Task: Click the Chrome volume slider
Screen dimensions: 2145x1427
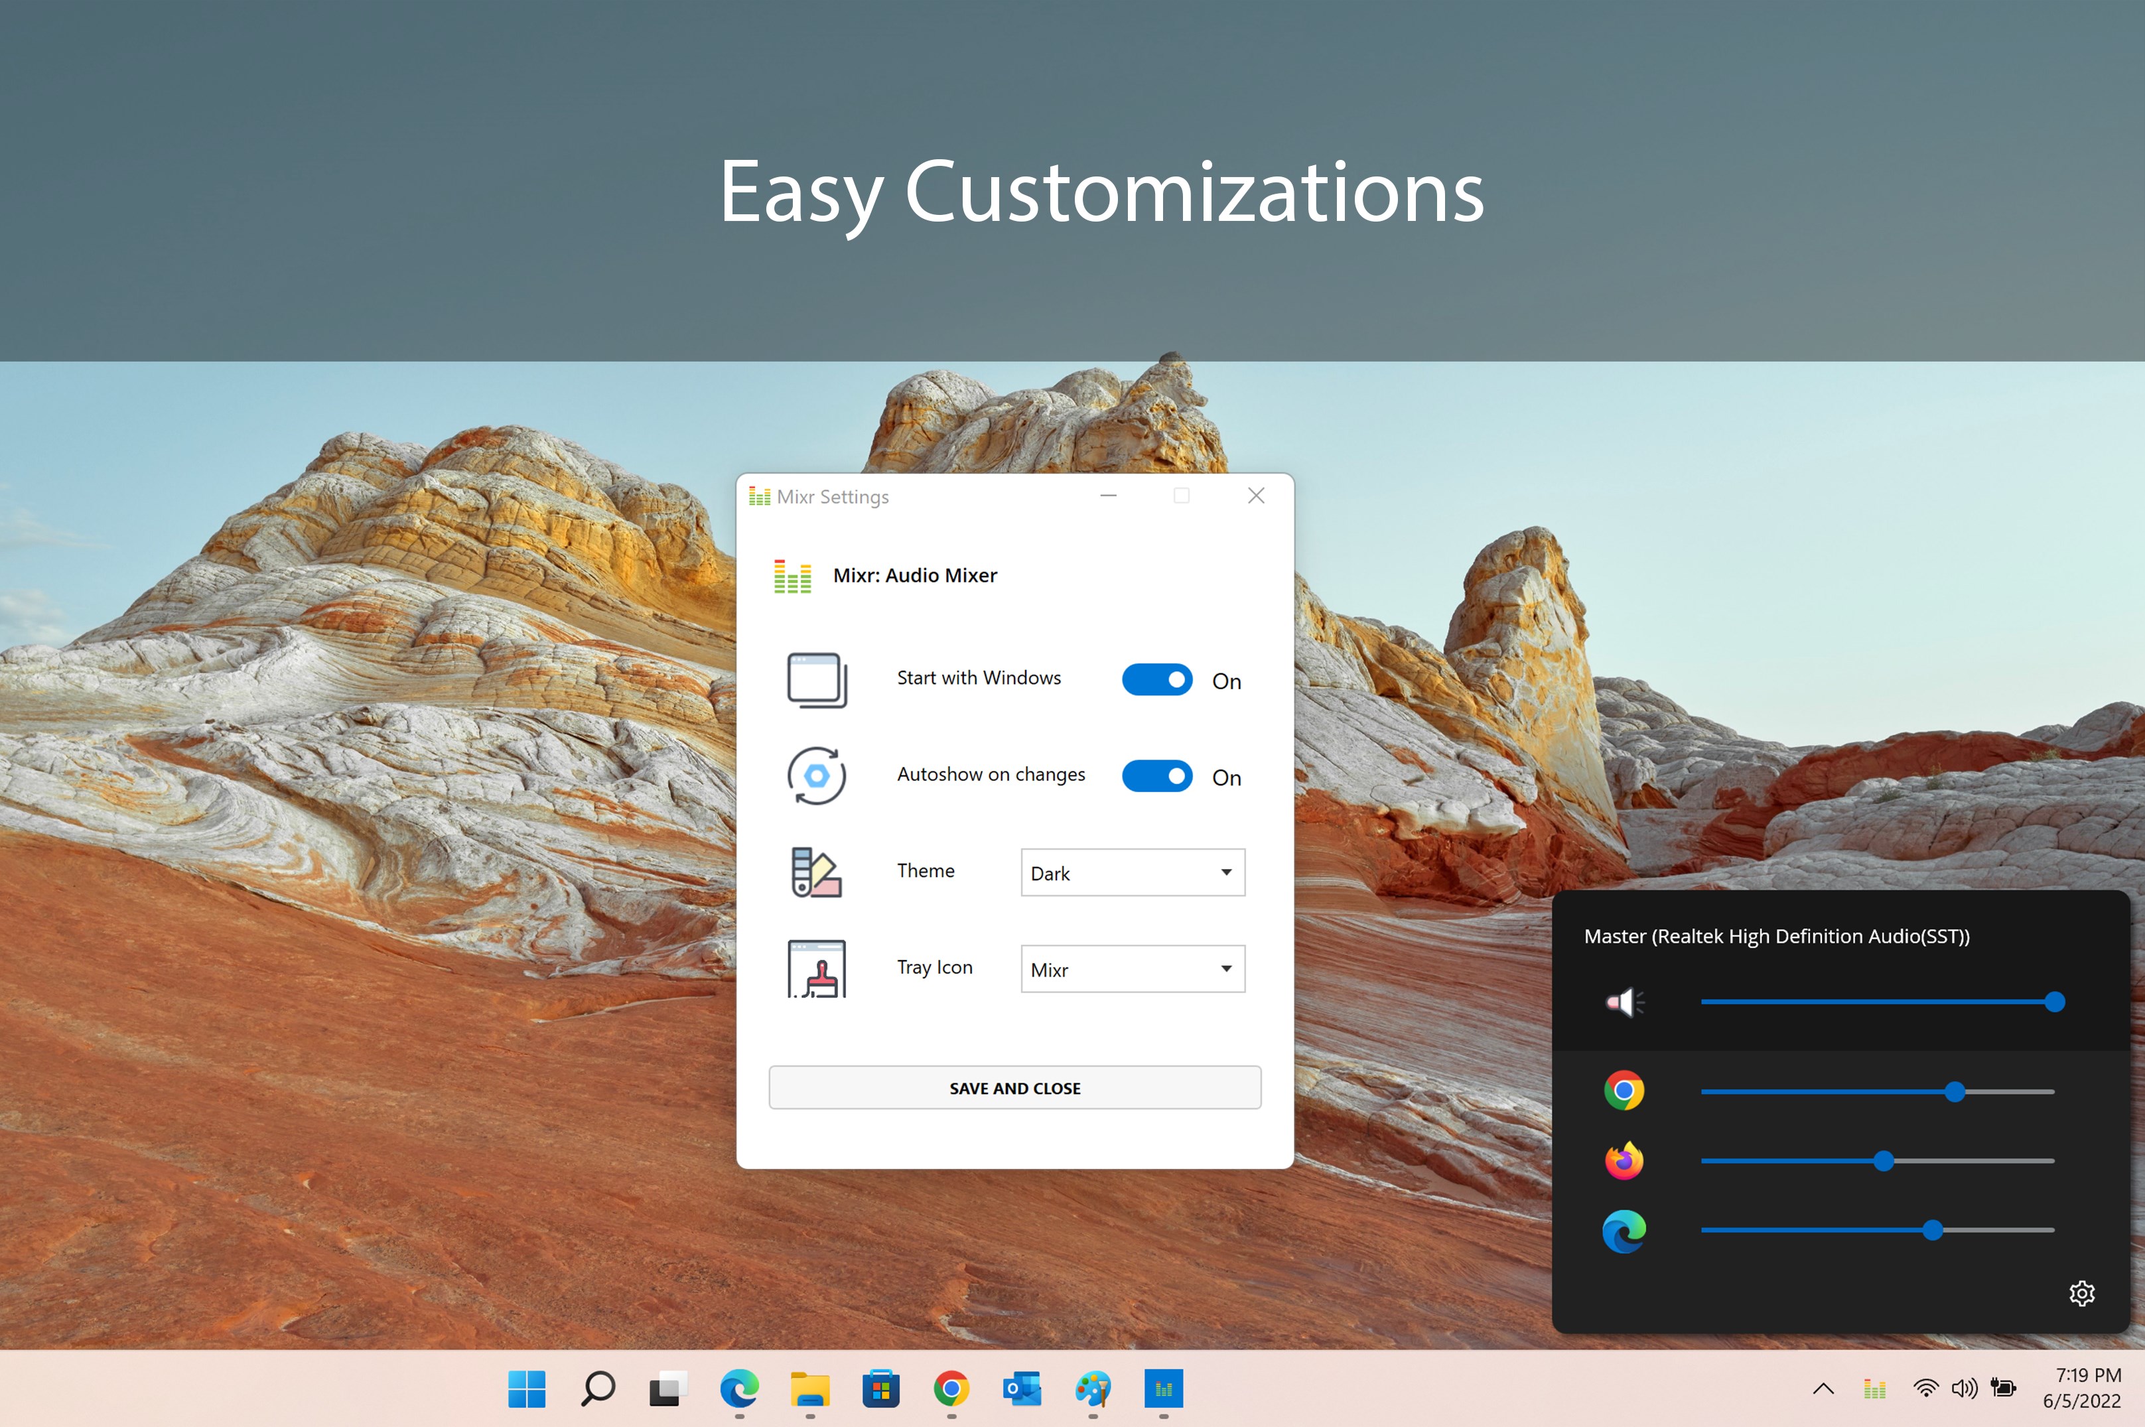Action: click(x=1954, y=1091)
